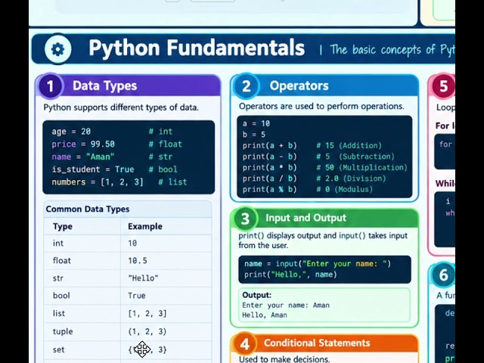Screen dimensions: 484x363
Task: Click the 'Example' column header
Action: [145, 226]
